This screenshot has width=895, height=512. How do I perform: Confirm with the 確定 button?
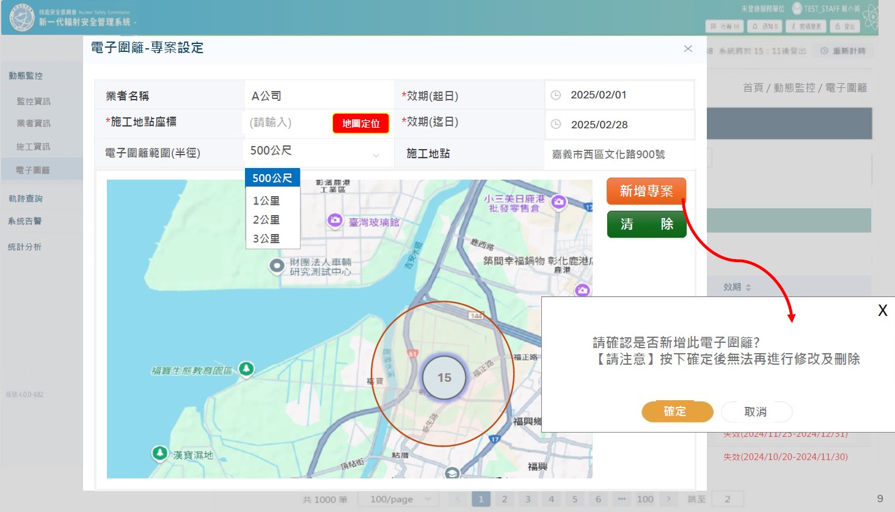[x=677, y=412]
